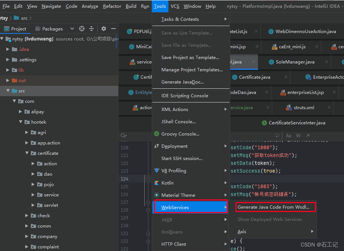Click line number 121 in gutter
This screenshot has width=344, height=251.
pos(124,155)
